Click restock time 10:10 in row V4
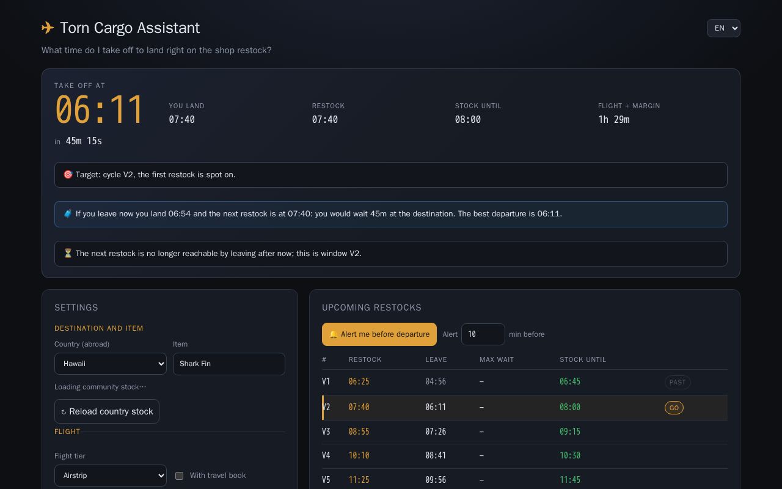The image size is (782, 489). coord(359,455)
